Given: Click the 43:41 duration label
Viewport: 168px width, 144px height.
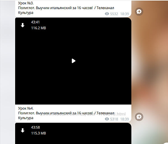Looking at the screenshot, I should [35, 22].
